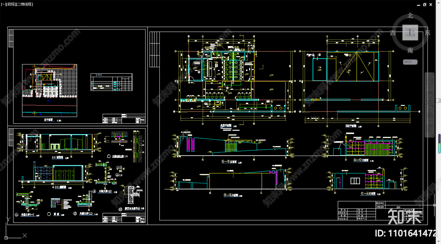Select the A~C立面图 title text
The width and height of the screenshot is (441, 244).
pos(361,160)
